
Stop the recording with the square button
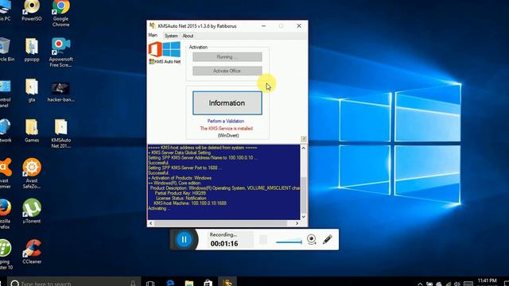pyautogui.click(x=263, y=240)
